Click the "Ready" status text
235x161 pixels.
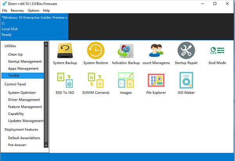[x=7, y=35]
